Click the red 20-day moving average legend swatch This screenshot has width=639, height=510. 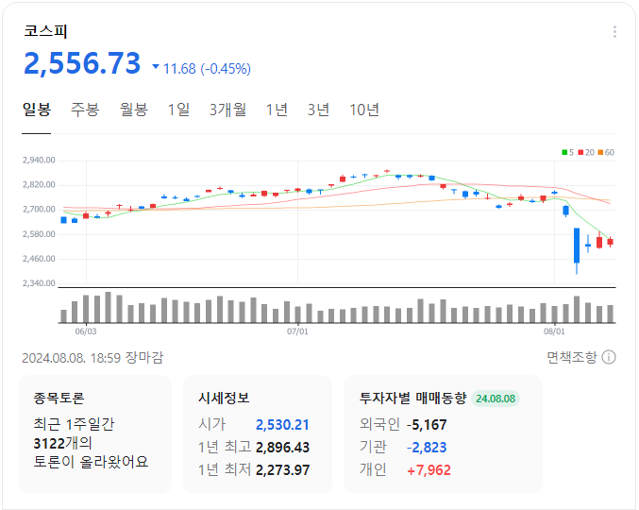(x=580, y=152)
